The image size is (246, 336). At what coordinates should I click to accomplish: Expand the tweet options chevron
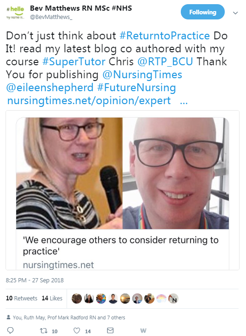235,13
